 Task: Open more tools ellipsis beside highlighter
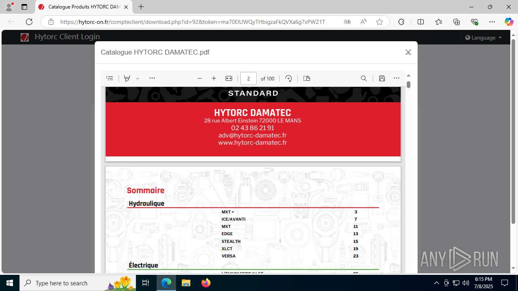152,78
